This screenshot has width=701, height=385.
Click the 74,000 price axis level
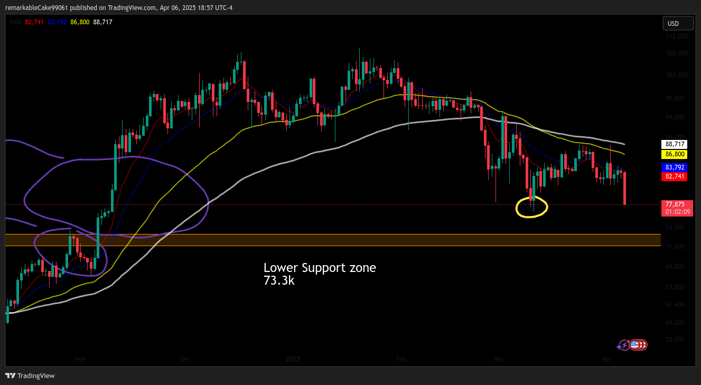tap(676, 228)
